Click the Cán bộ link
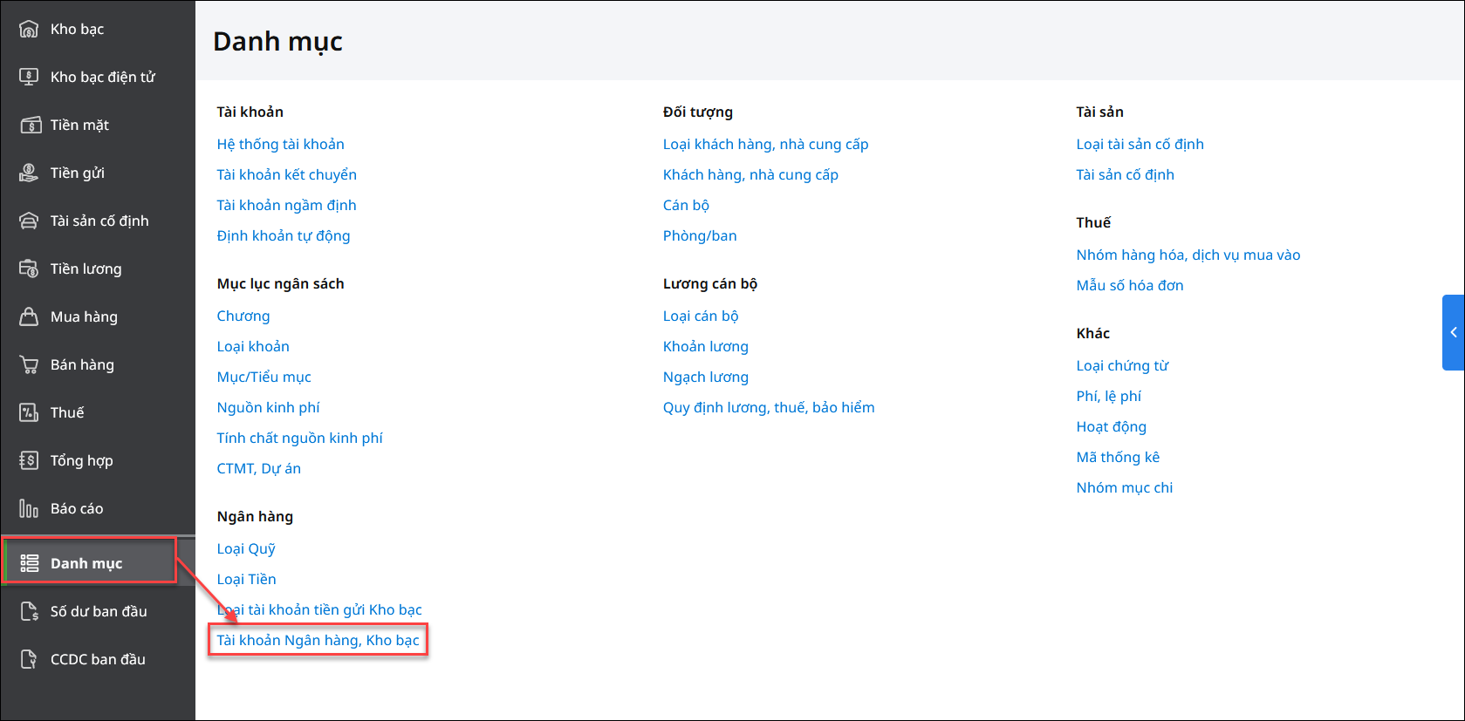Screen dimensions: 1465x721 [686, 205]
